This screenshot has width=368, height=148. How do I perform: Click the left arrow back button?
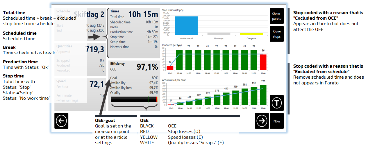(61, 121)
